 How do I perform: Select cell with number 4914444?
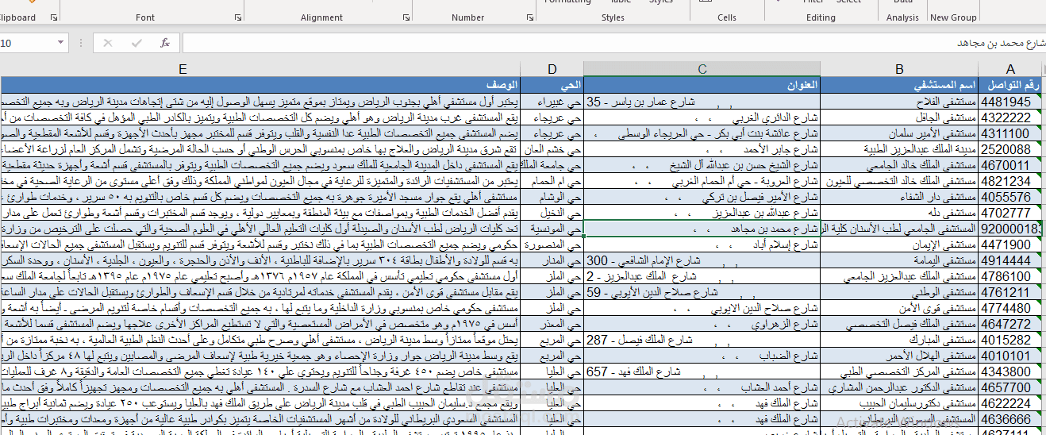click(1009, 260)
